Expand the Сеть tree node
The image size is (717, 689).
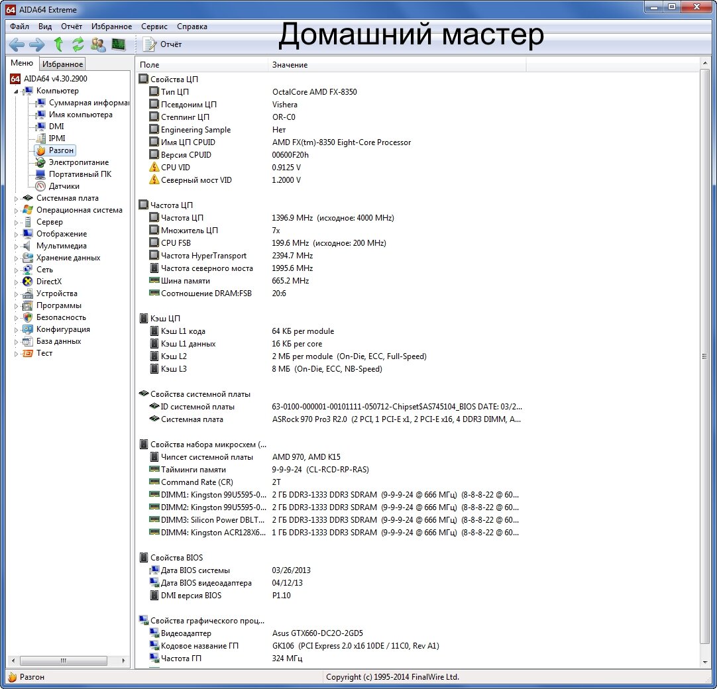(x=16, y=270)
